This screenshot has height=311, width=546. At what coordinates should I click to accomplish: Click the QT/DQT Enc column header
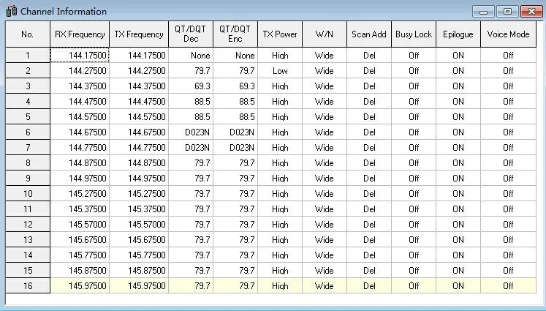click(235, 34)
